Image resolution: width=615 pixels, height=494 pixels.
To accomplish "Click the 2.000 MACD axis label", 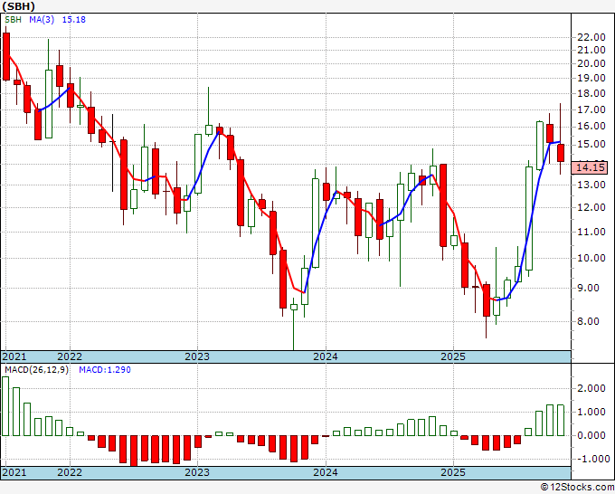I will click(591, 388).
